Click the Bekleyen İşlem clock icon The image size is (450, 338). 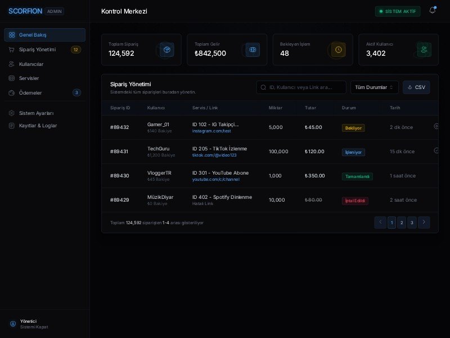point(338,50)
